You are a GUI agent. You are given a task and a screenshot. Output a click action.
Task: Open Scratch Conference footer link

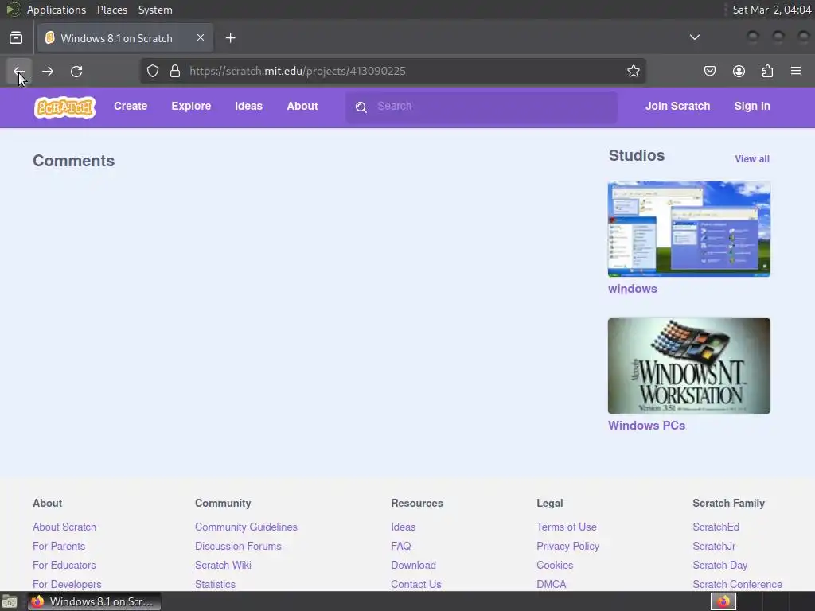click(737, 585)
